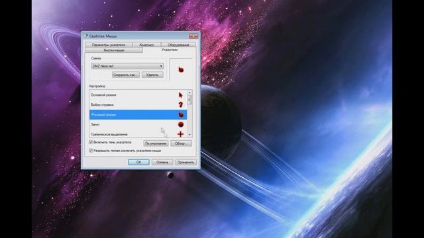
Task: Click the pointer list scroll up arrow
Action: (189, 93)
